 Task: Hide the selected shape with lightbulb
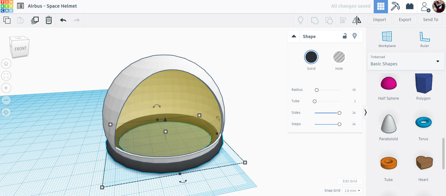point(355,36)
